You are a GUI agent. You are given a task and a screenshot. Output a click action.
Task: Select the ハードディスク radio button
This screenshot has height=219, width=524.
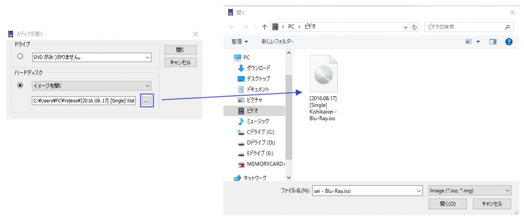(20, 85)
